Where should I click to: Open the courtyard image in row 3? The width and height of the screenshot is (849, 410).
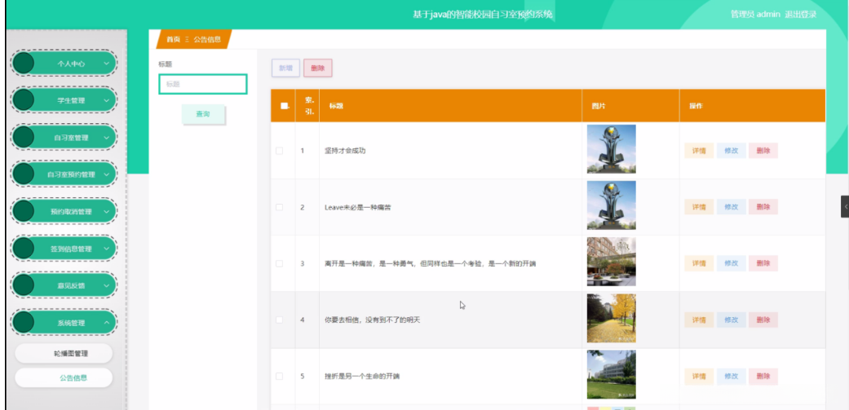pyautogui.click(x=611, y=262)
